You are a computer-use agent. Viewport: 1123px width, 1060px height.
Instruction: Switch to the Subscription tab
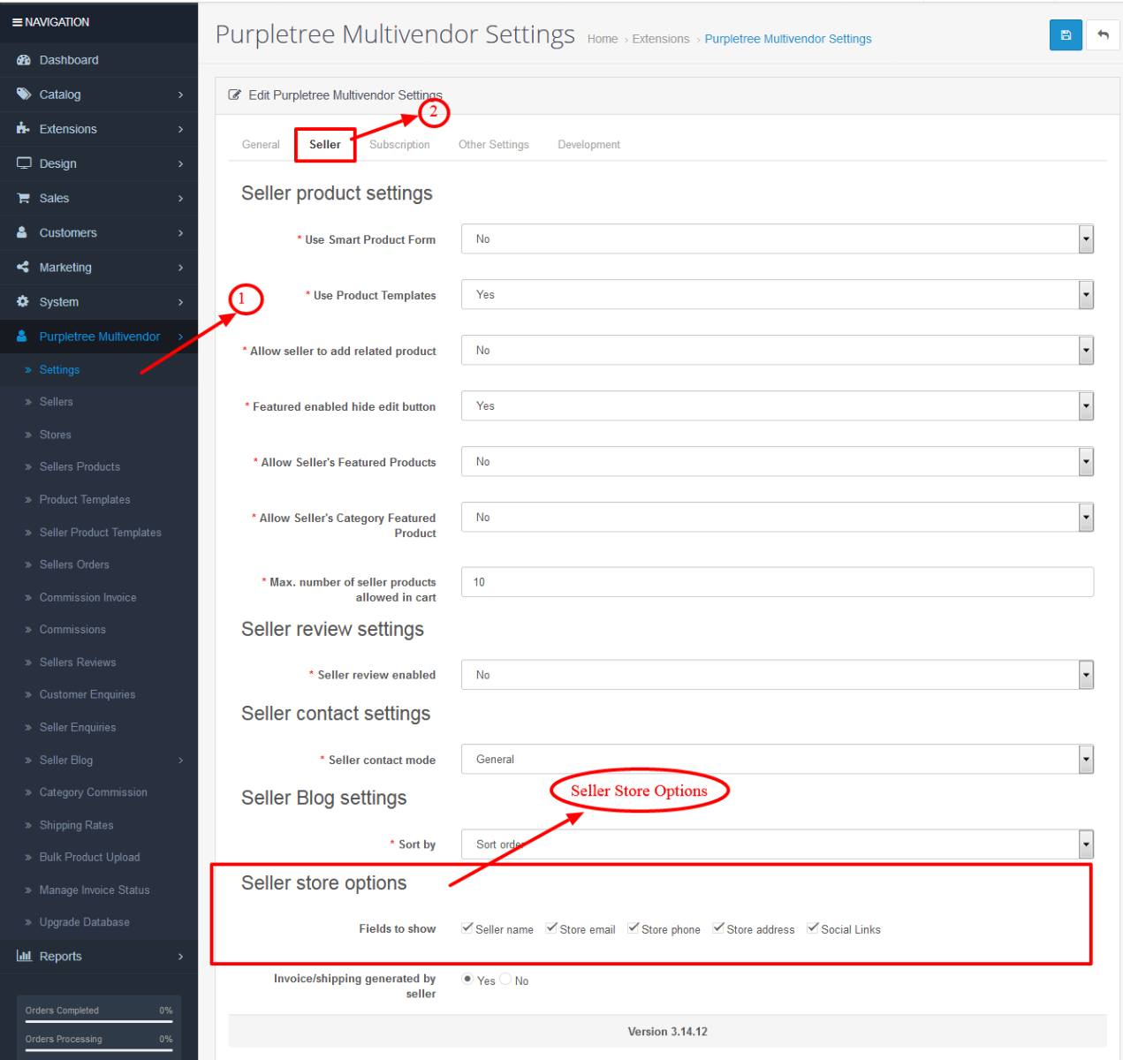pos(399,144)
